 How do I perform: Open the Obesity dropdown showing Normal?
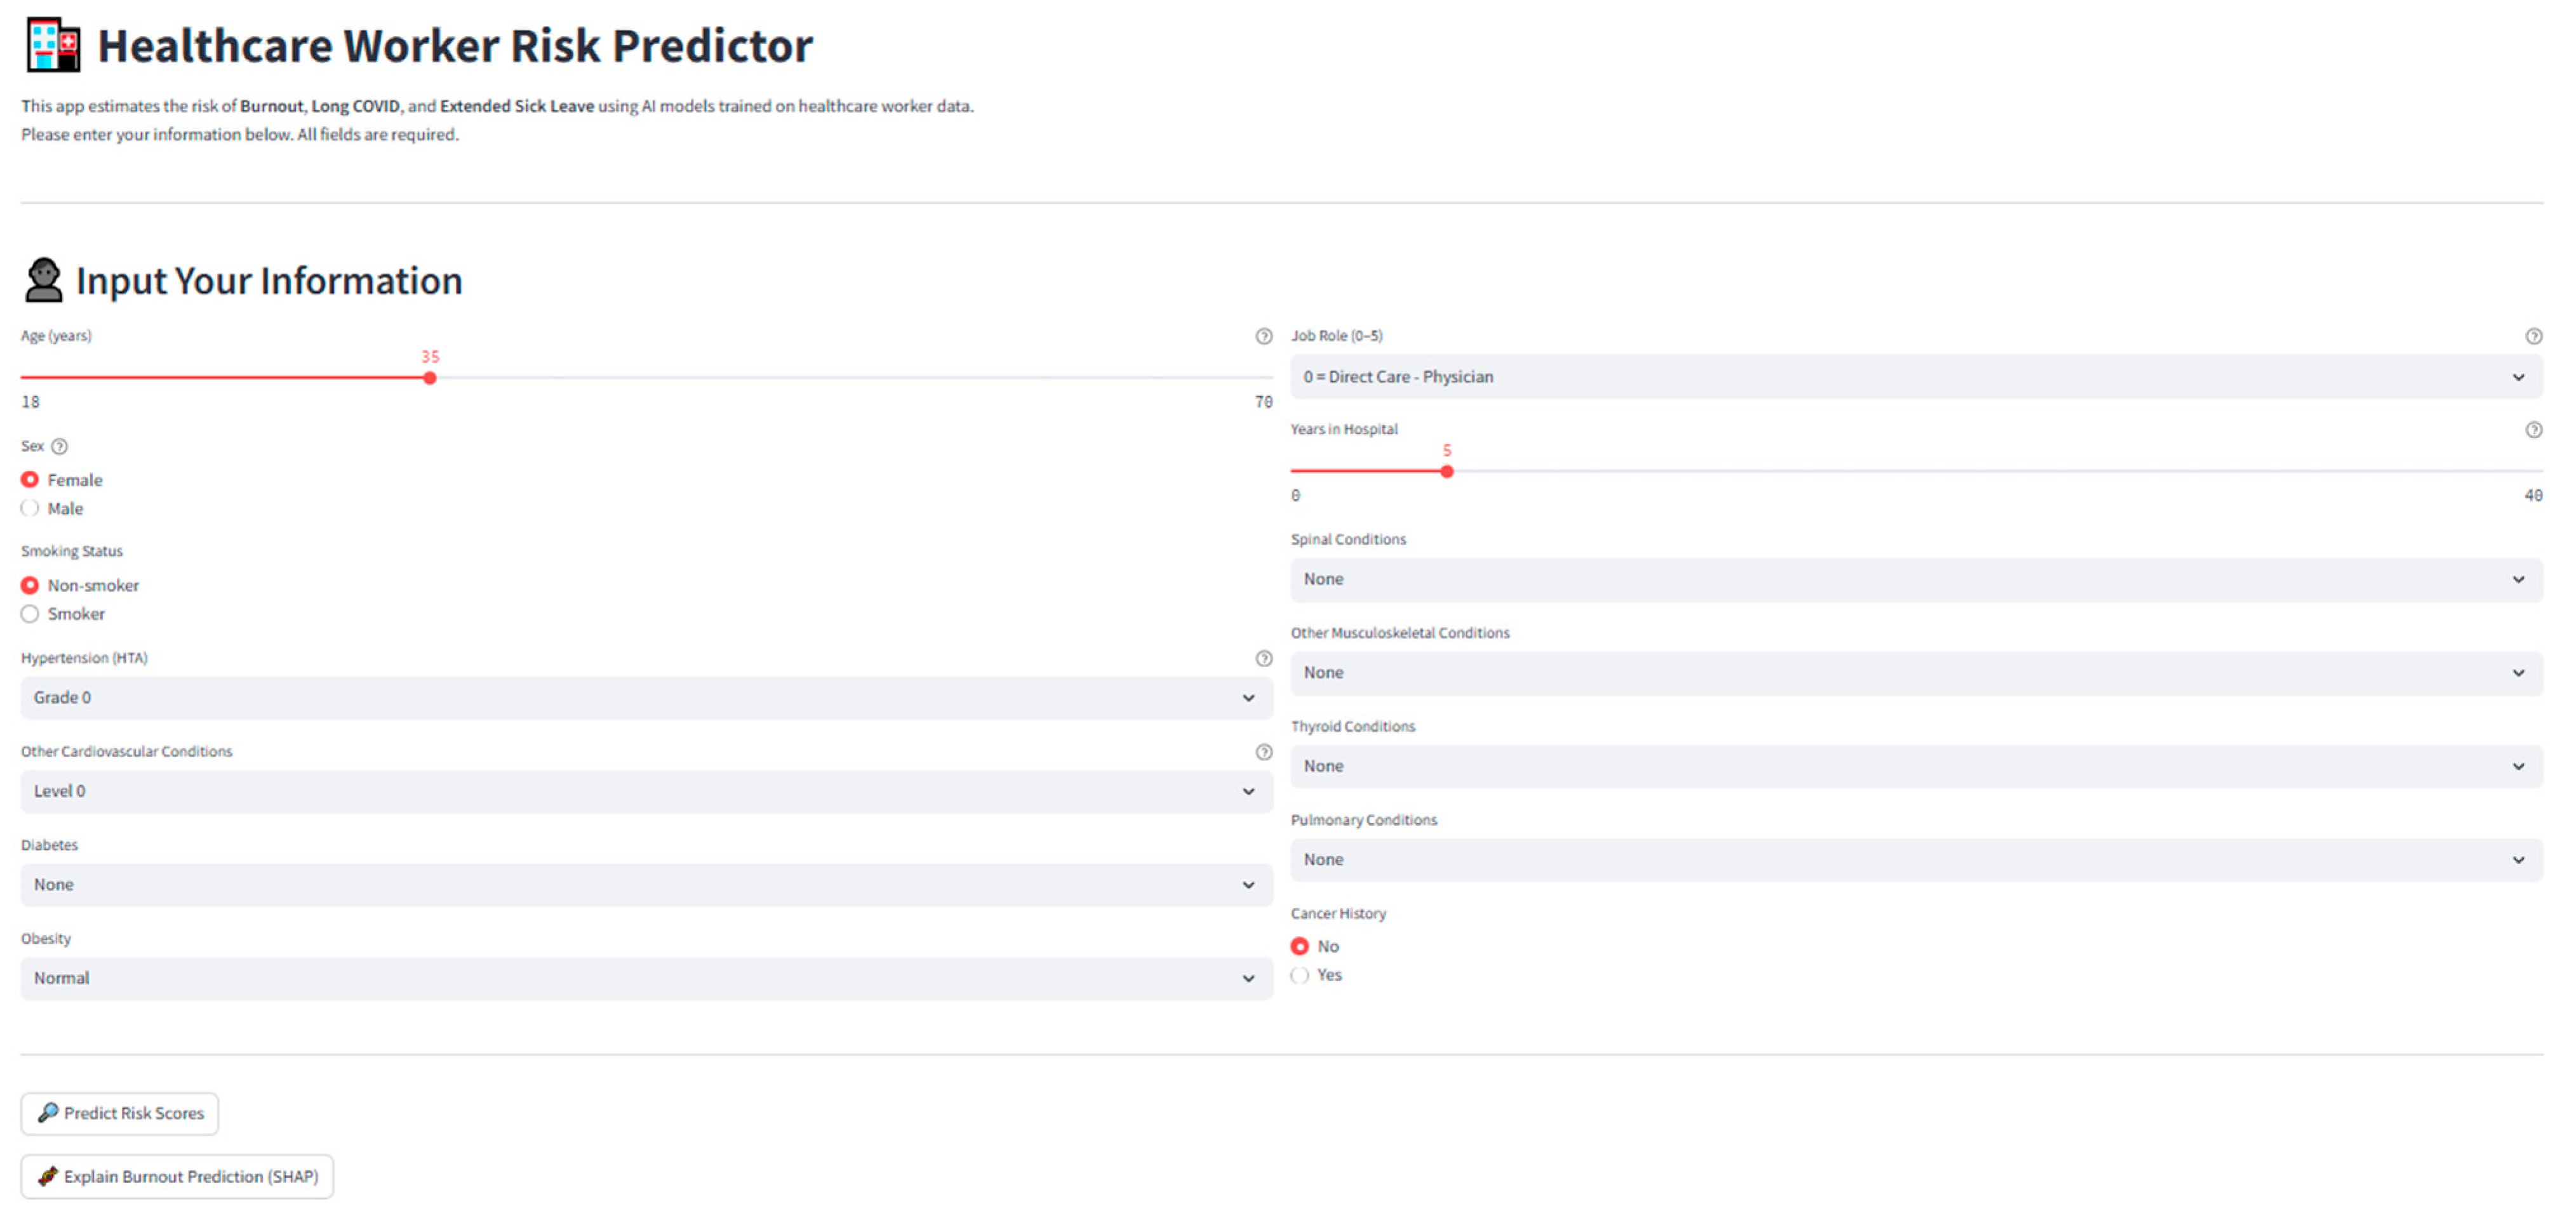[646, 978]
